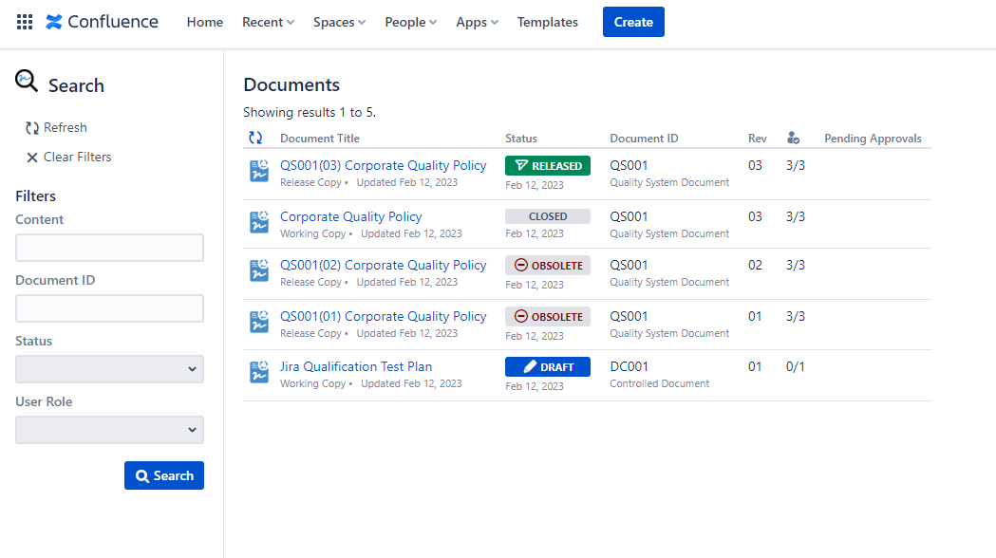
Task: Click the Search button in filters
Action: 164,475
